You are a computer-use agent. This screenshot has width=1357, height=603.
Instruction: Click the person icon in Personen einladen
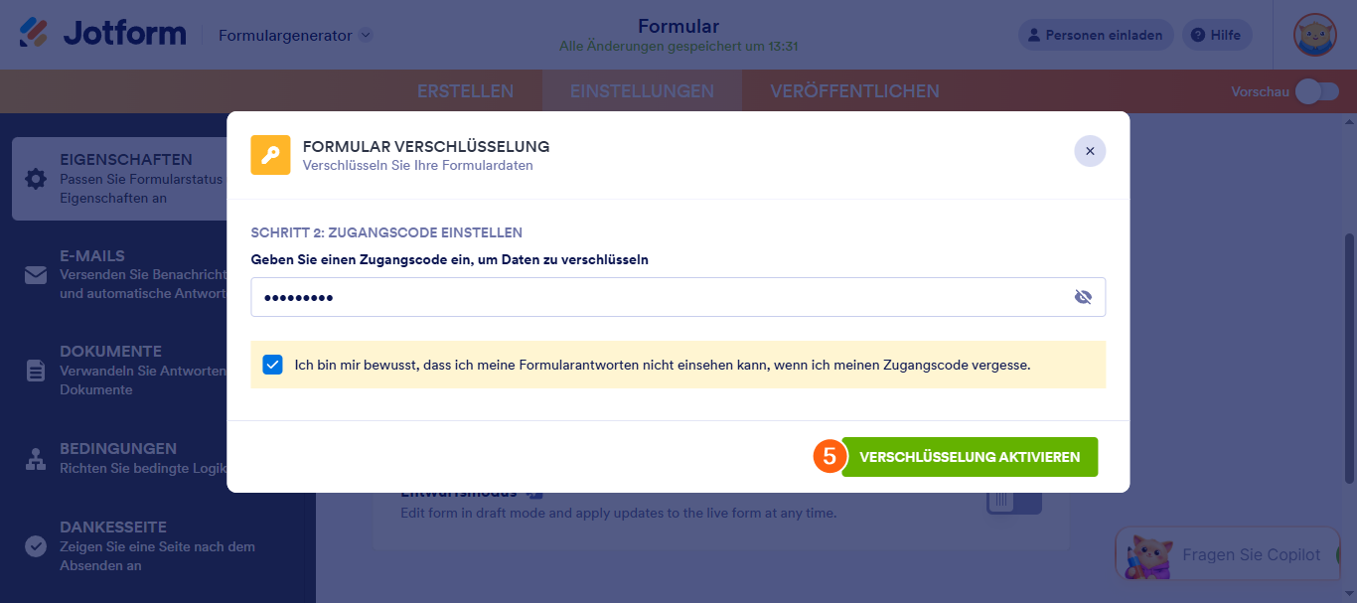click(1033, 35)
